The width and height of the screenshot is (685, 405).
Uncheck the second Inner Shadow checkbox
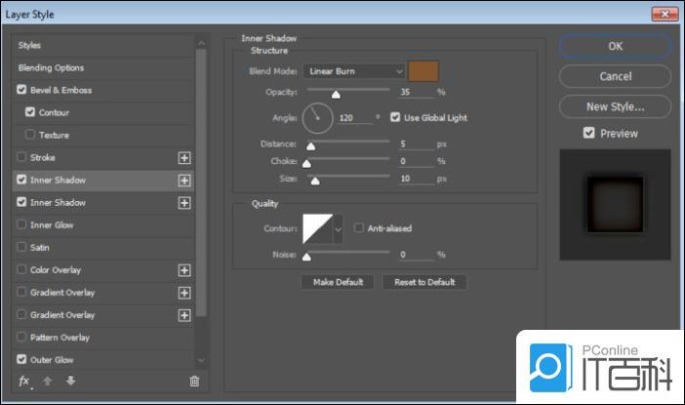(x=21, y=202)
